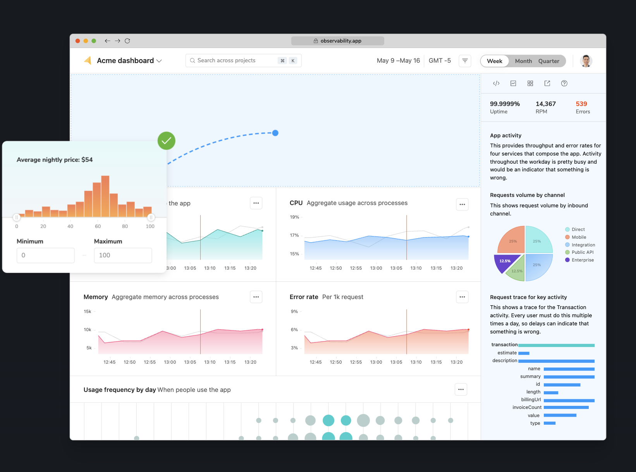
Task: Select the transaction trace bar
Action: tap(556, 345)
